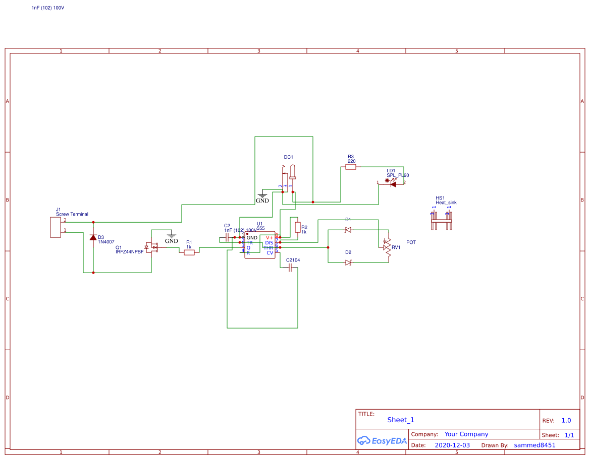Select the potentiometer symbol RV1
The width and height of the screenshot is (590, 460).
tap(387, 247)
